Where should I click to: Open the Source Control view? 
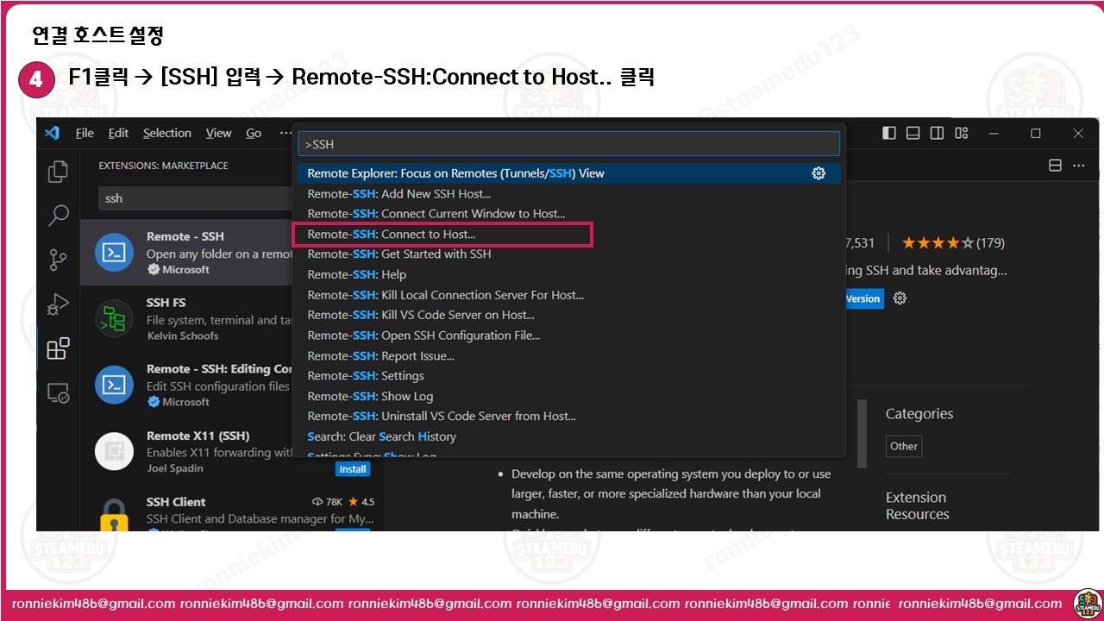tap(59, 260)
